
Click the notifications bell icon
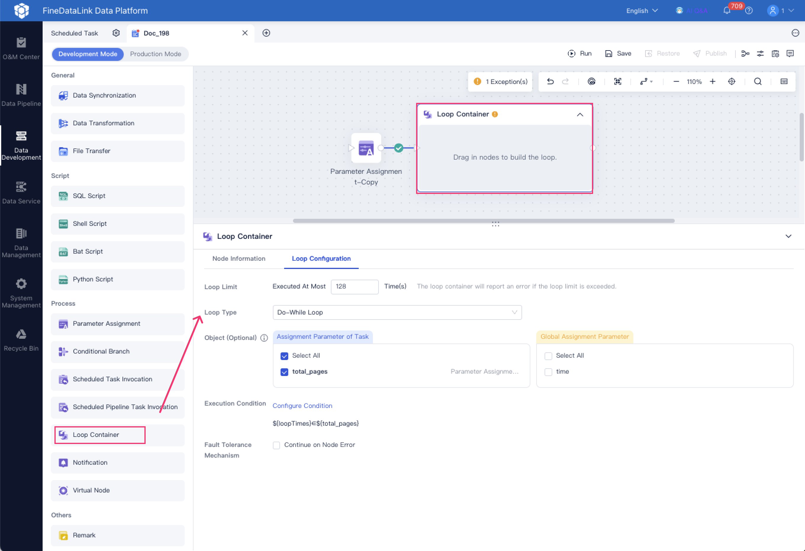point(727,11)
